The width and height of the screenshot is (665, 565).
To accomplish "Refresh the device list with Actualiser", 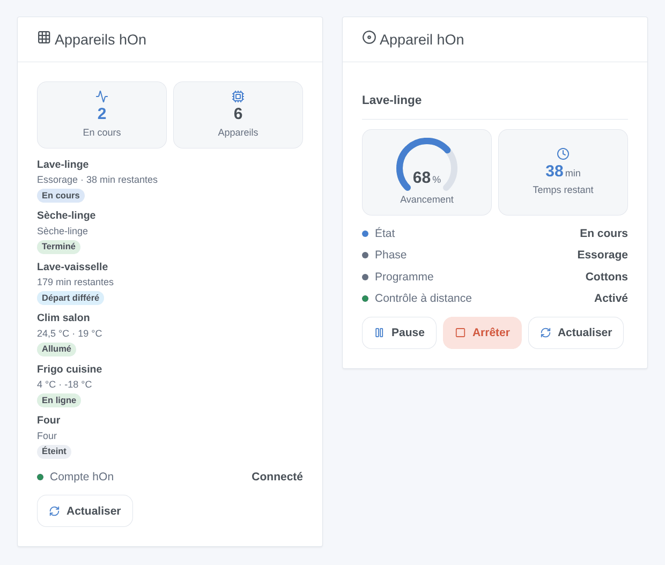I will (85, 511).
